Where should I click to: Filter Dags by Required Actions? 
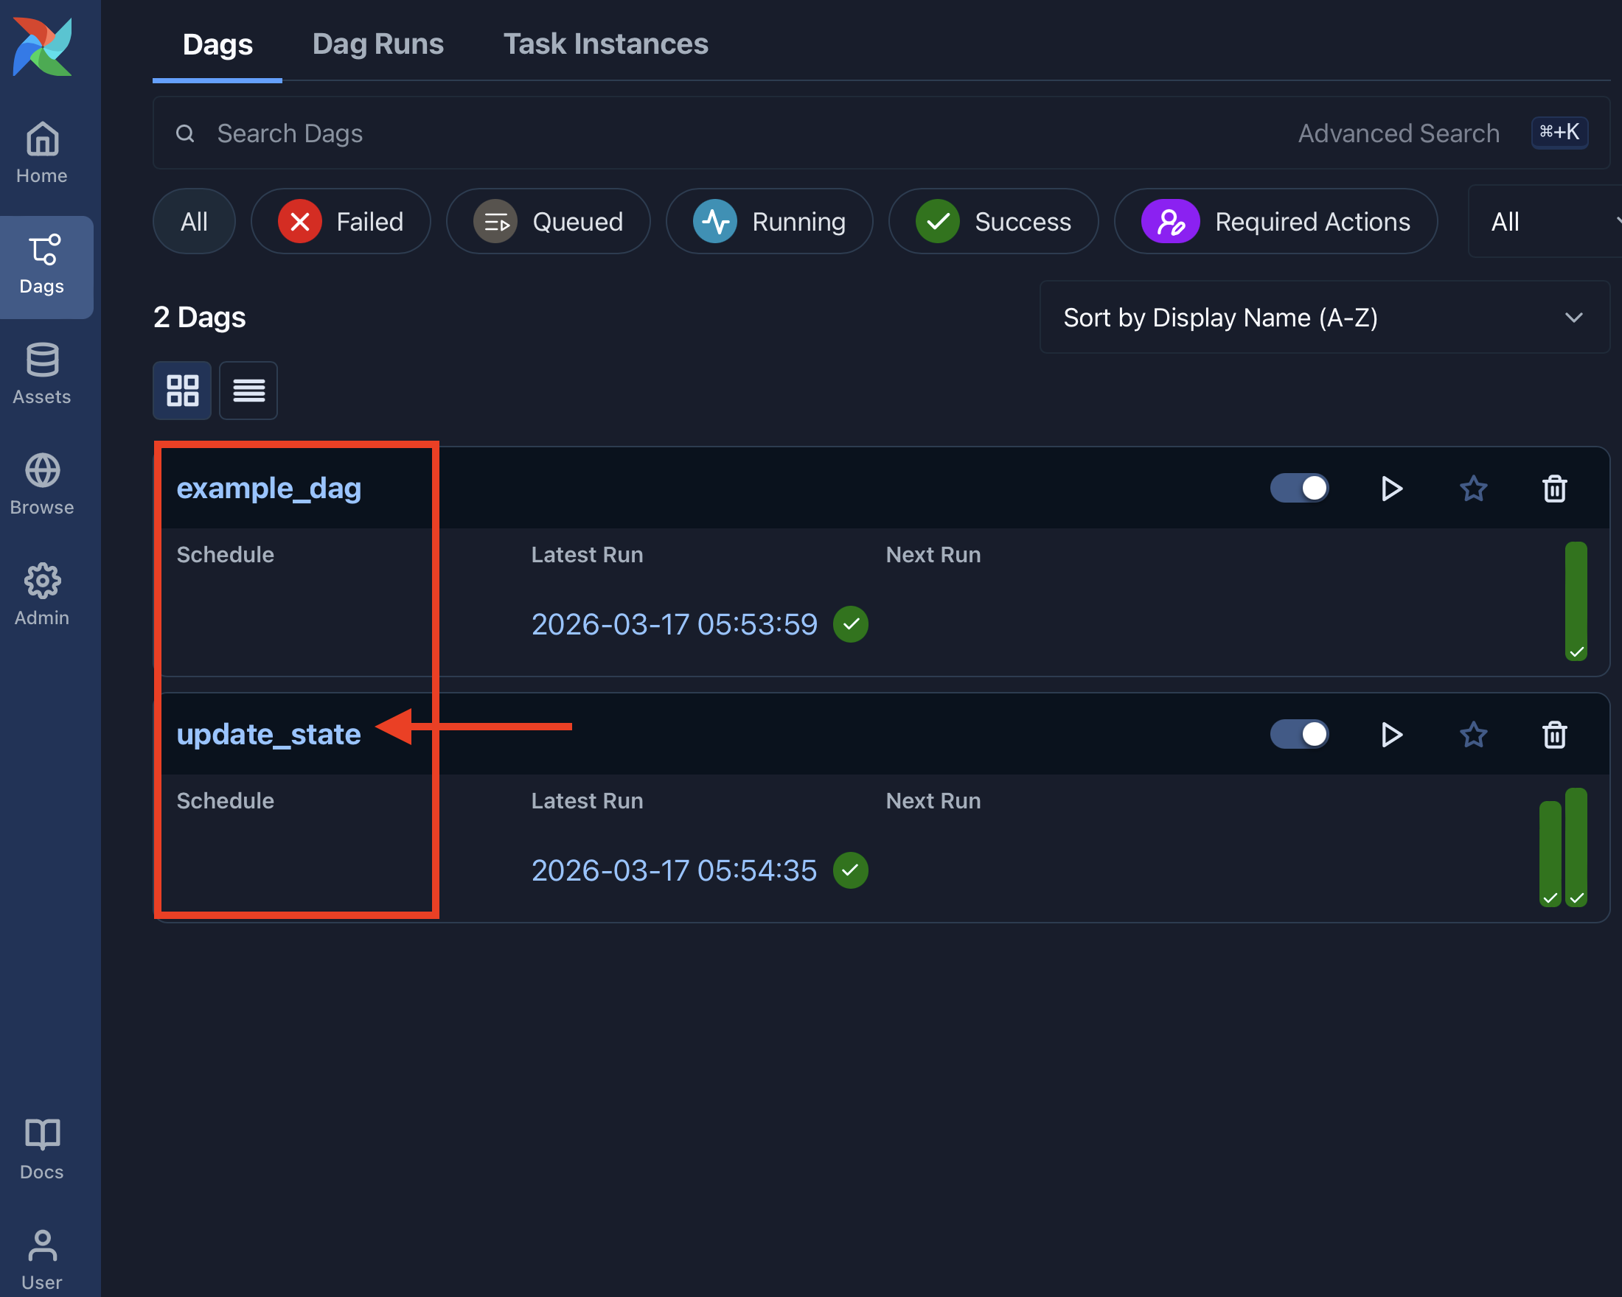pyautogui.click(x=1276, y=221)
